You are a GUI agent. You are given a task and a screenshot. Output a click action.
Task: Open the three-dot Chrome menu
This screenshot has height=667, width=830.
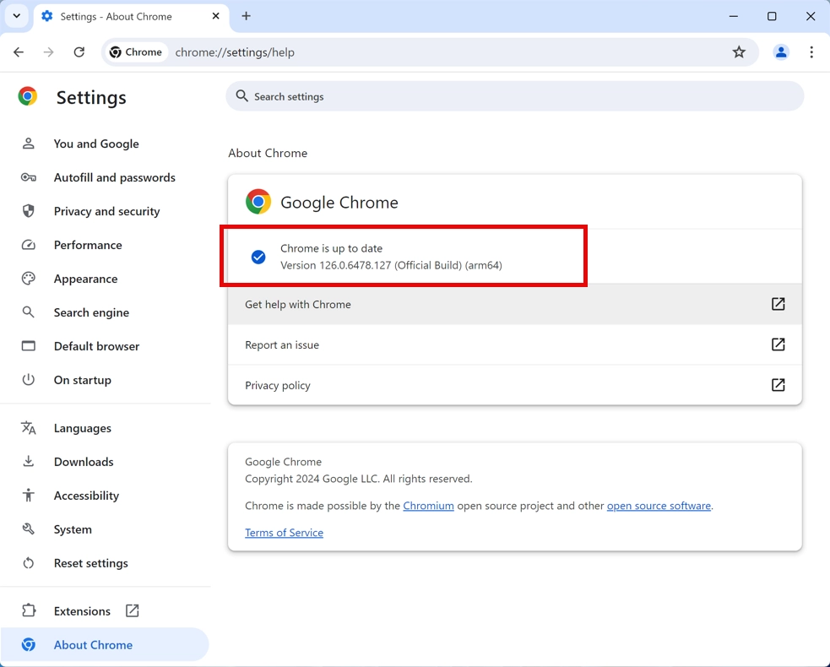tap(811, 52)
